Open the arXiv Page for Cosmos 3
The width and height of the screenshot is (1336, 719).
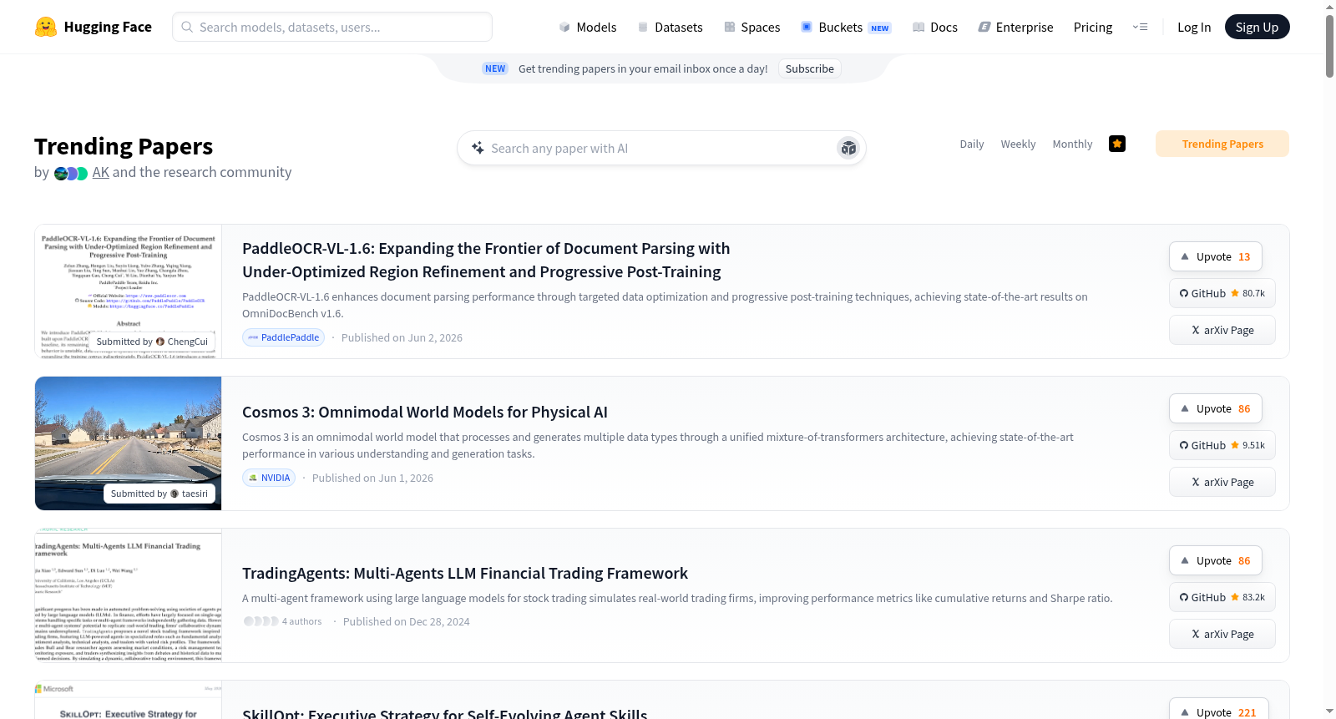click(x=1222, y=482)
